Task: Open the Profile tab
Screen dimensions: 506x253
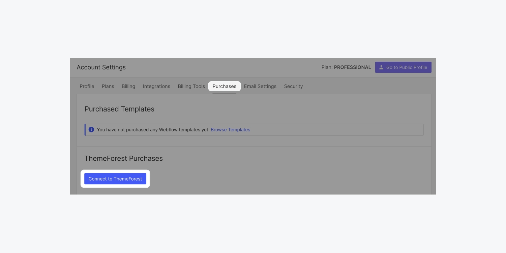Action: click(x=87, y=86)
